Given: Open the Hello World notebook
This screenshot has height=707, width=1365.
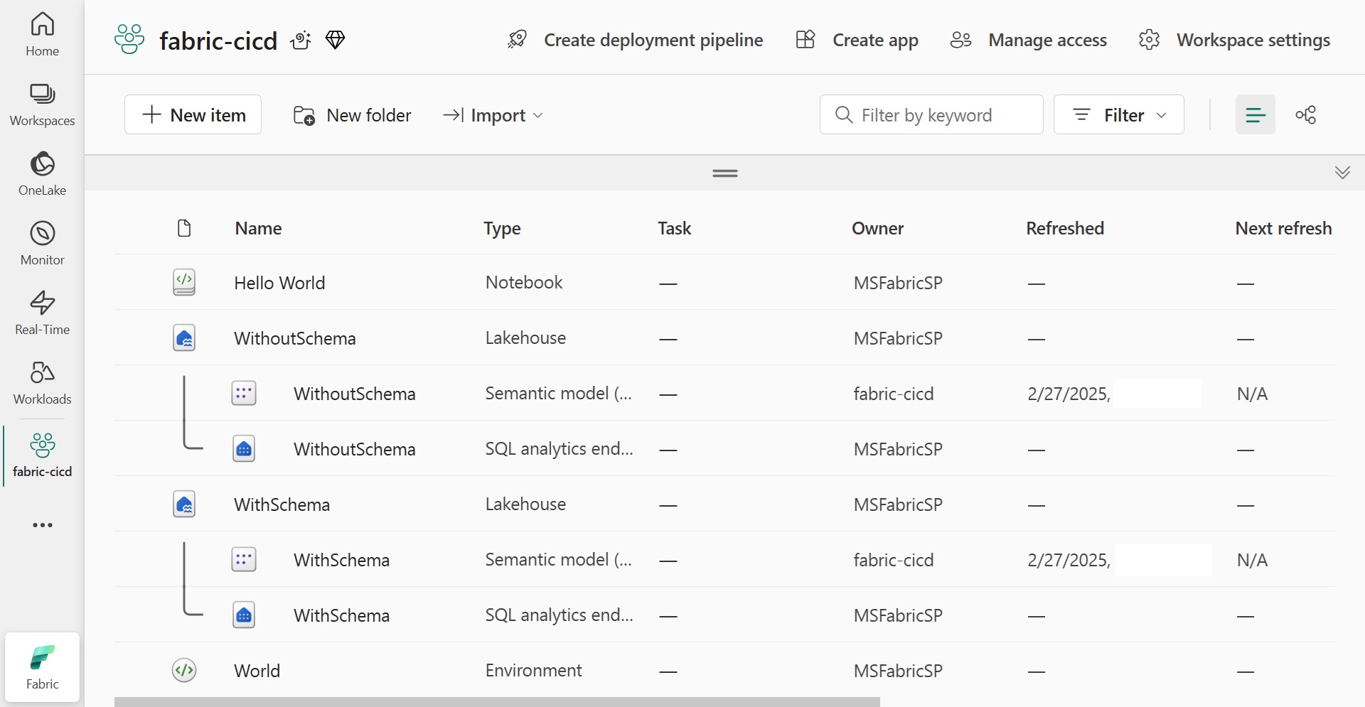Looking at the screenshot, I should [279, 283].
